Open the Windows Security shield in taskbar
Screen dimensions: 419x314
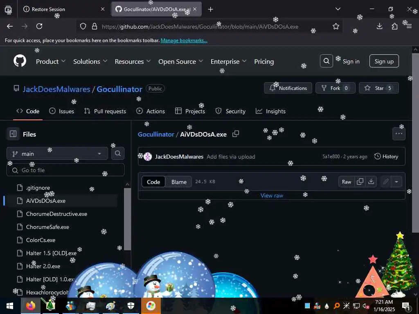131,306
